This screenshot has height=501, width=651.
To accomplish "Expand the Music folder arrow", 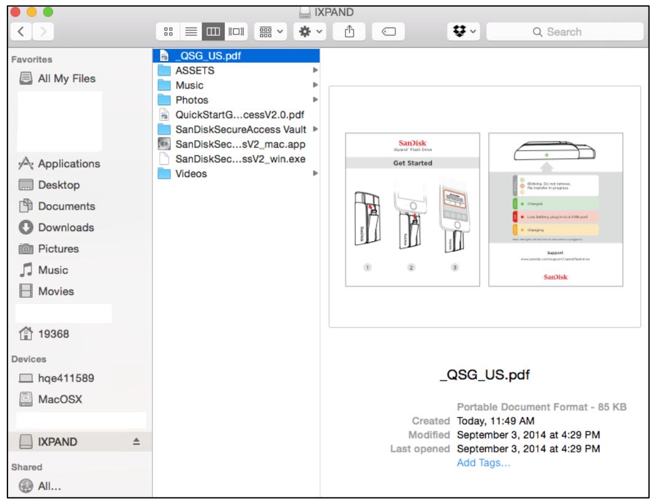I will pos(315,85).
